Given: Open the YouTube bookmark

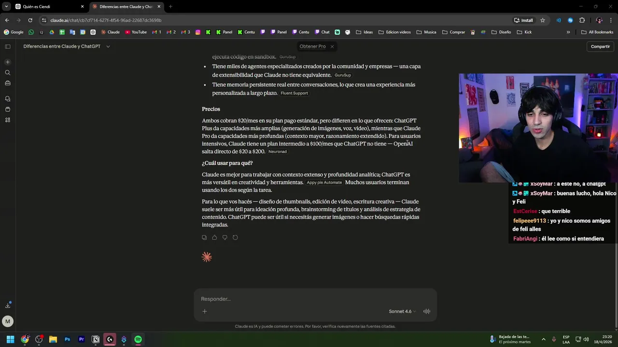Looking at the screenshot, I should 136,32.
